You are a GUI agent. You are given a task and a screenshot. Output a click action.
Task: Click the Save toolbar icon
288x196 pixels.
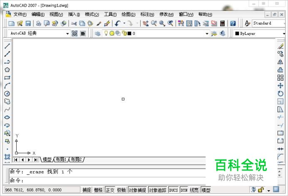coord(28,23)
